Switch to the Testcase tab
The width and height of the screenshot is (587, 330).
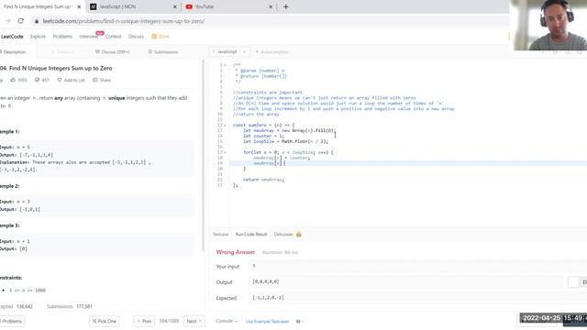[220, 235]
